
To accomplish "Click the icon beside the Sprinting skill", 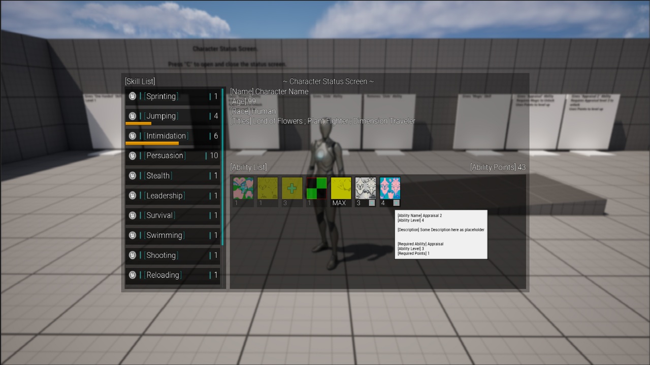I will point(133,96).
